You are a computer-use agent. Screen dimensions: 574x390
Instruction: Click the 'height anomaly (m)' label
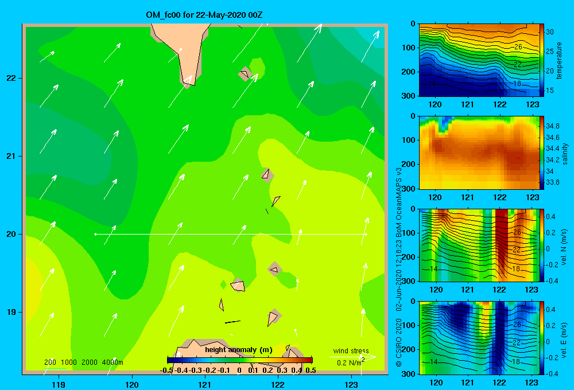pos(239,350)
